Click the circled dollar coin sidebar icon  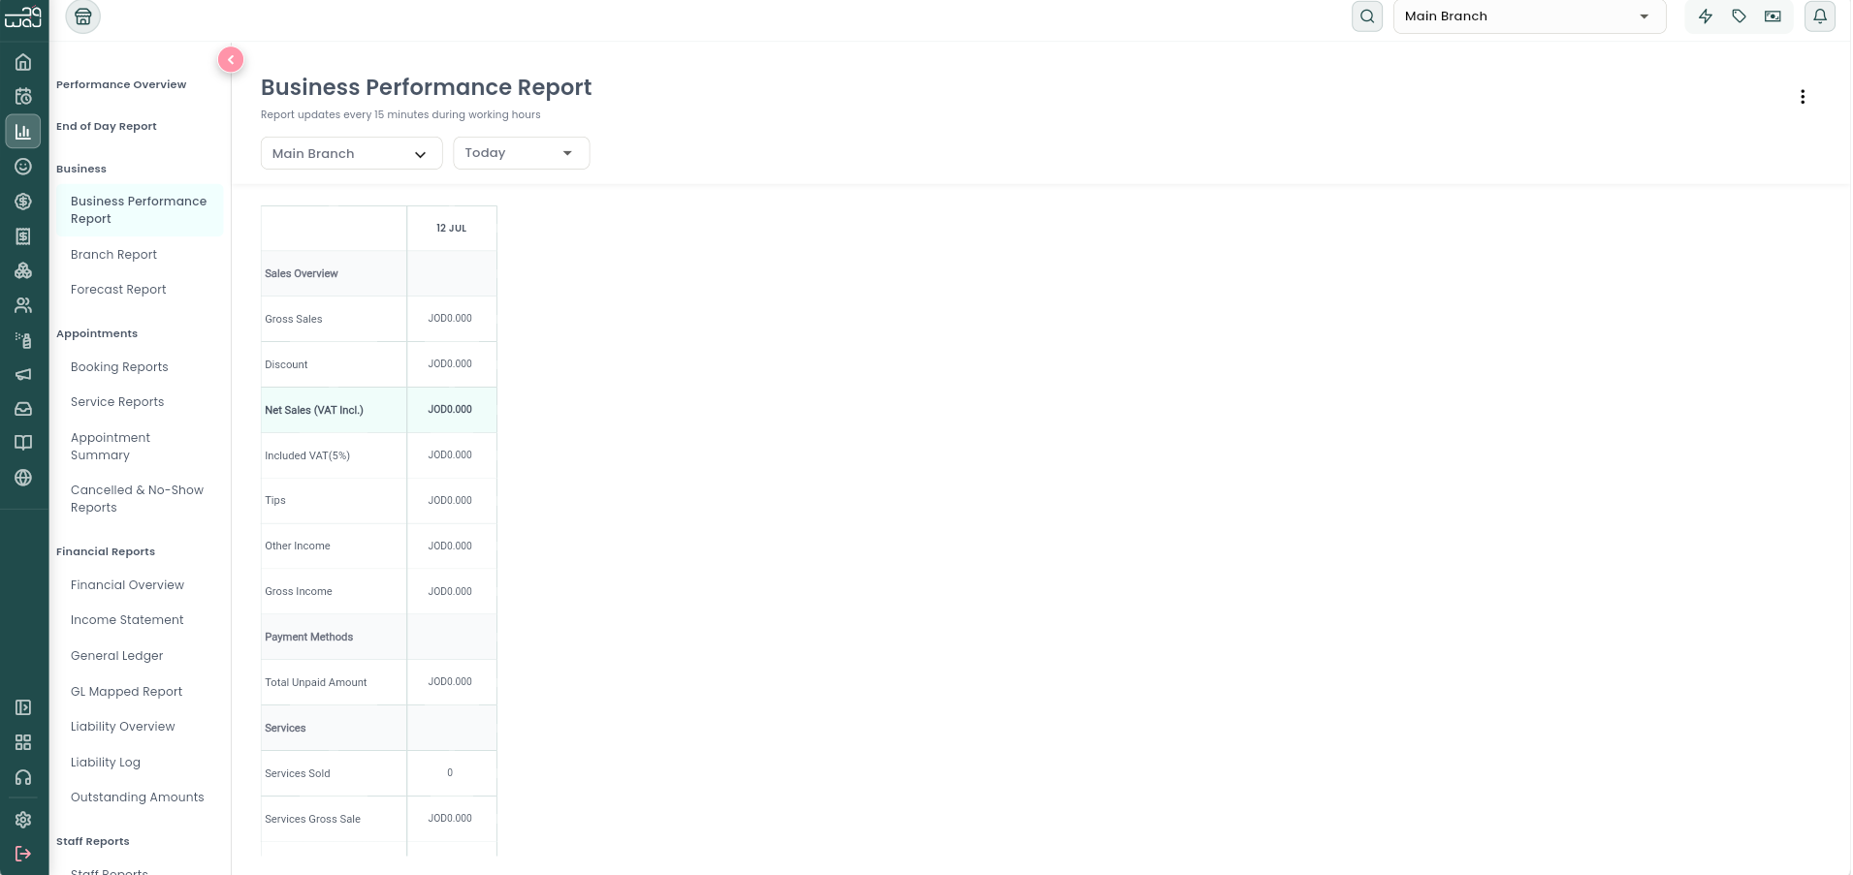23,202
